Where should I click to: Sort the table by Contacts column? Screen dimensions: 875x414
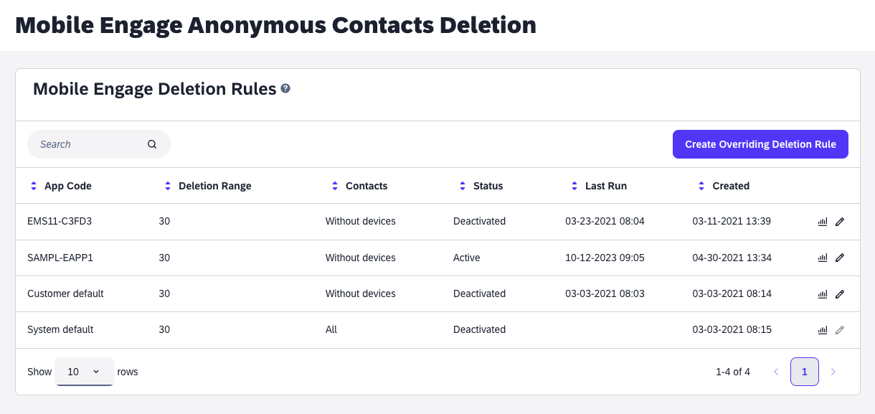click(x=334, y=185)
